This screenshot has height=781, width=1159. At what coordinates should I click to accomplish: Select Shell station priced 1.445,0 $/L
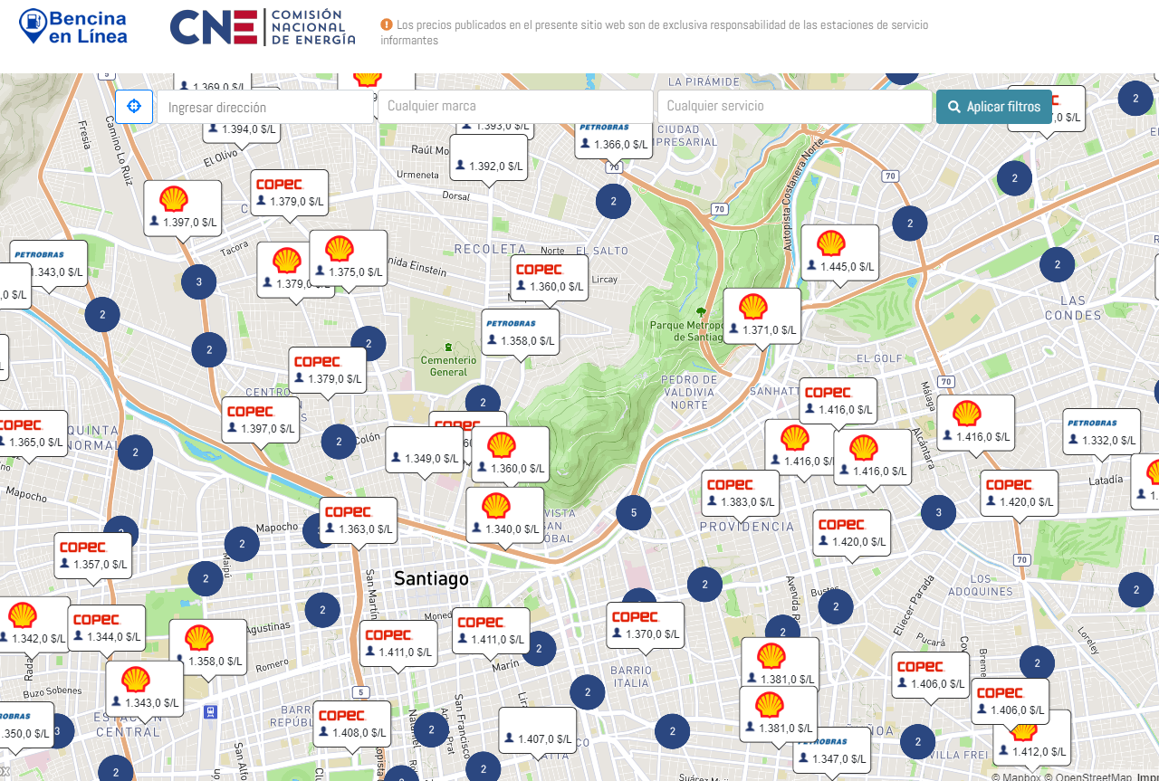point(840,253)
